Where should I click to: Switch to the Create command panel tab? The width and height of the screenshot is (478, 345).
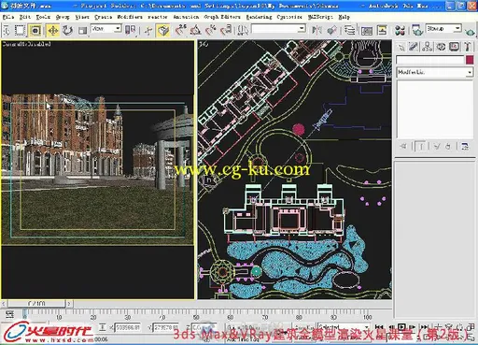point(401,47)
